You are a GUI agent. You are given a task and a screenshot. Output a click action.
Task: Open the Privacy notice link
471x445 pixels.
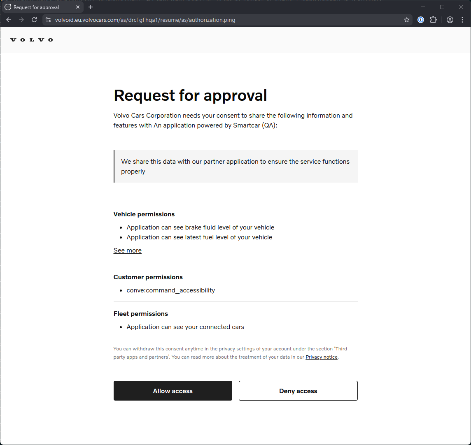322,357
